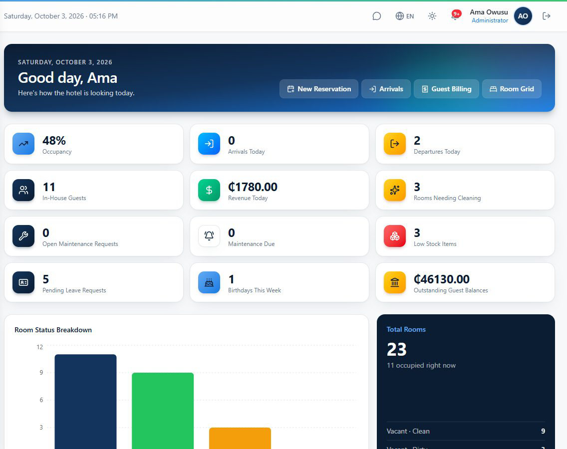
Task: Select the Rooms Needing Cleaning sparkle icon
Action: (x=395, y=190)
